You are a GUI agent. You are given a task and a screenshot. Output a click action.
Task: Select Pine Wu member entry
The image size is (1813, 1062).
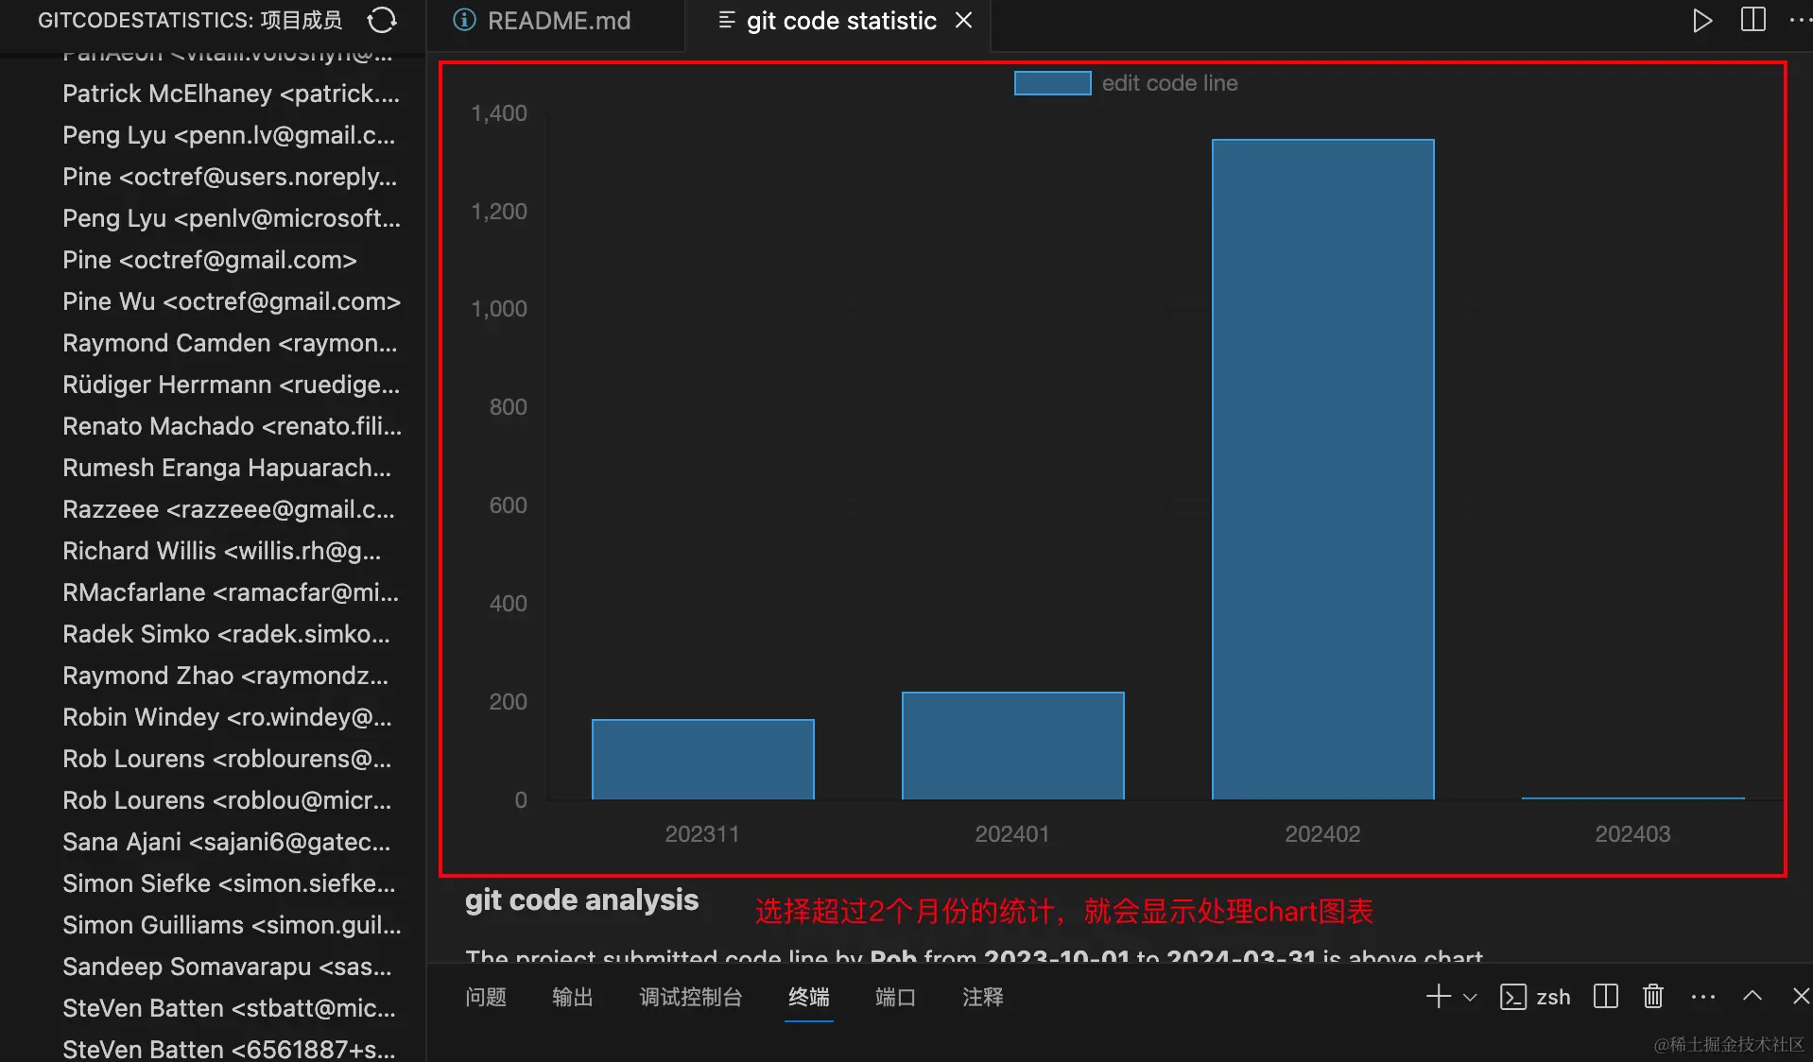213,301
